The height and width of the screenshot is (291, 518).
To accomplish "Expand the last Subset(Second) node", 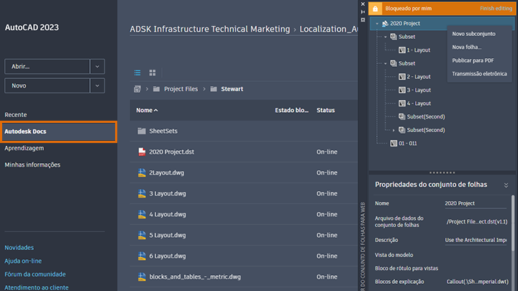I will click(394, 130).
